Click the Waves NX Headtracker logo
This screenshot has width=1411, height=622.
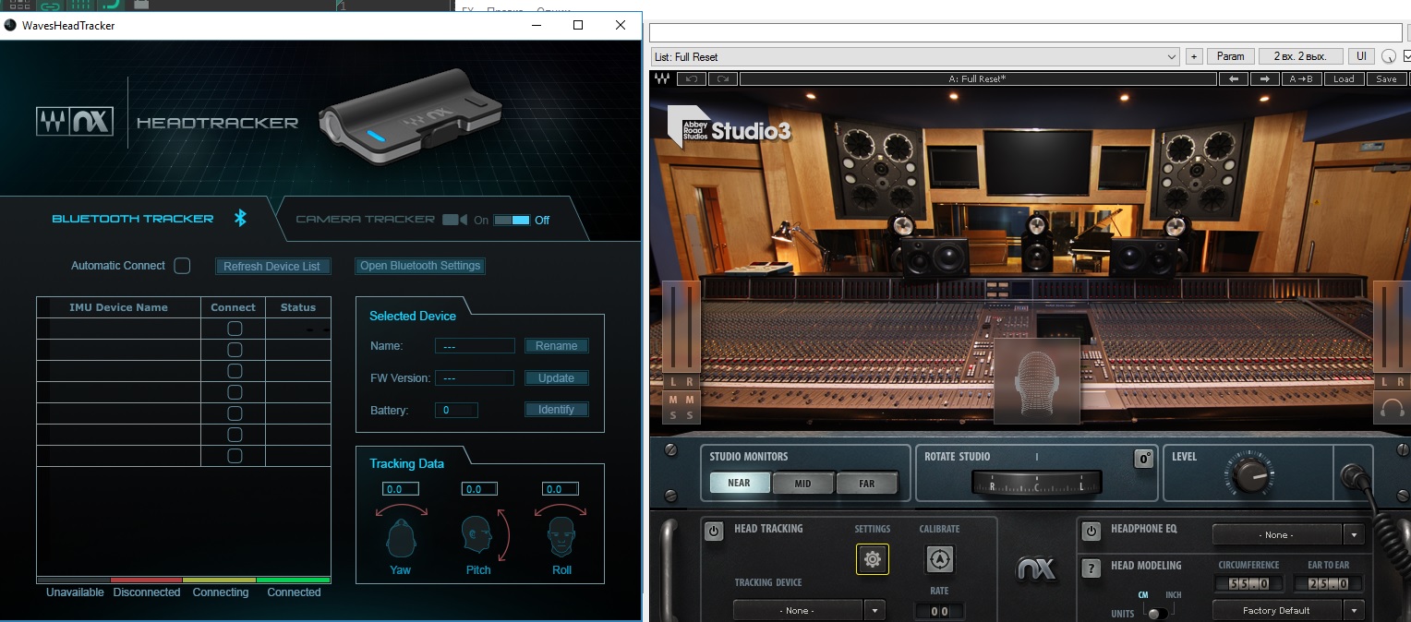[x=75, y=122]
